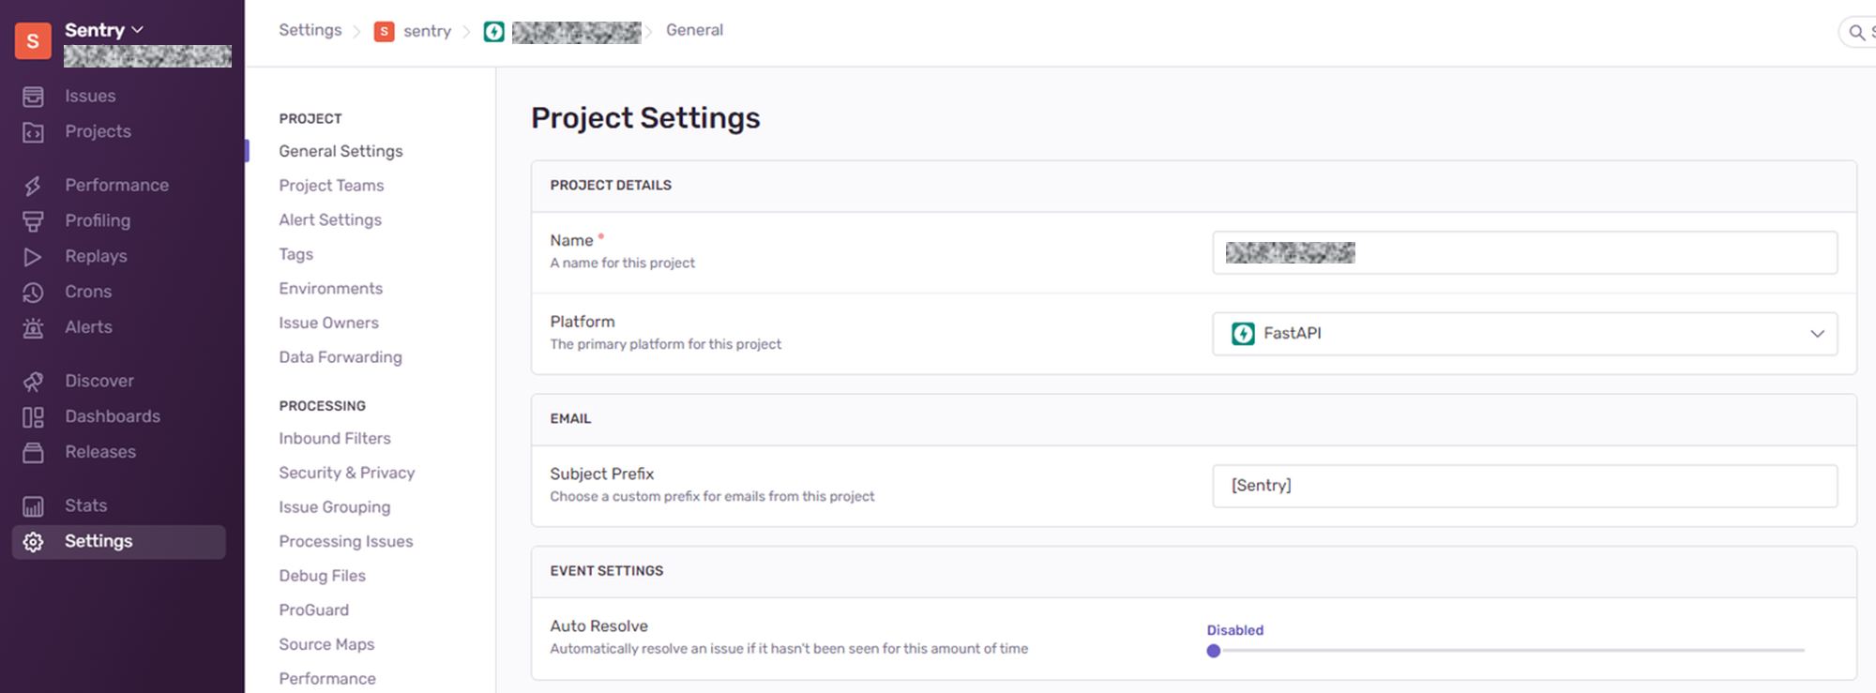This screenshot has width=1876, height=693.
Task: Click the Issues icon in sidebar
Action: 33,97
